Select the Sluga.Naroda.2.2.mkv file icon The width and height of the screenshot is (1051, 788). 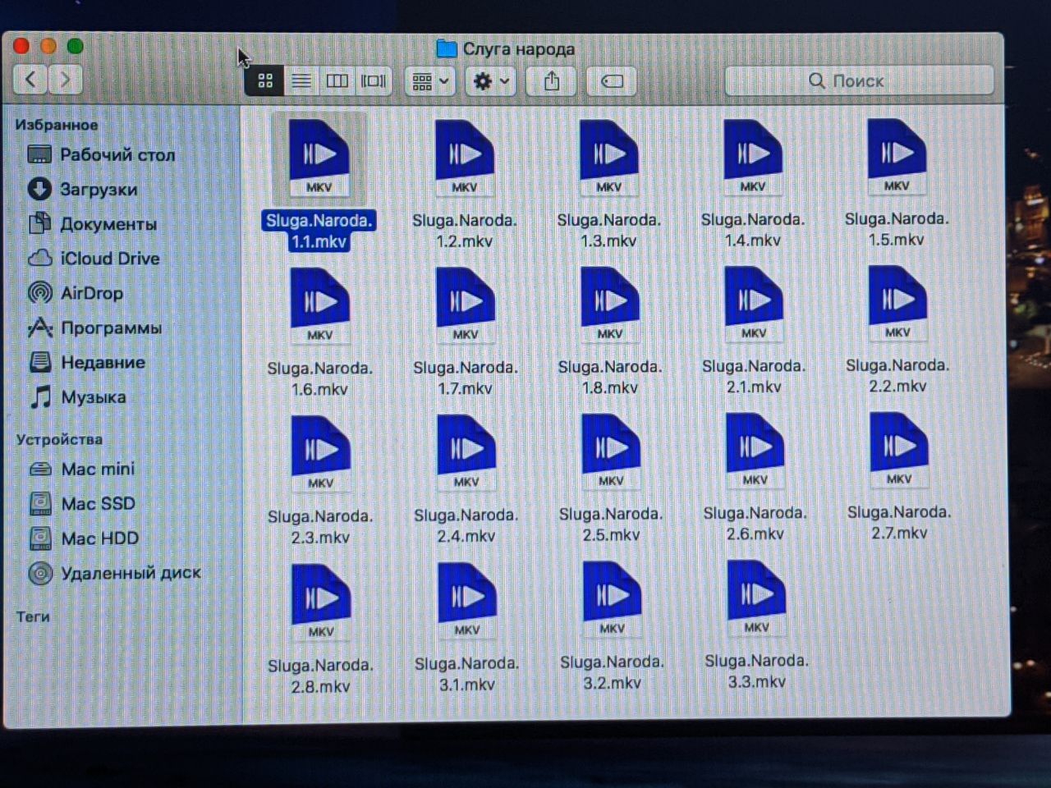pos(897,303)
